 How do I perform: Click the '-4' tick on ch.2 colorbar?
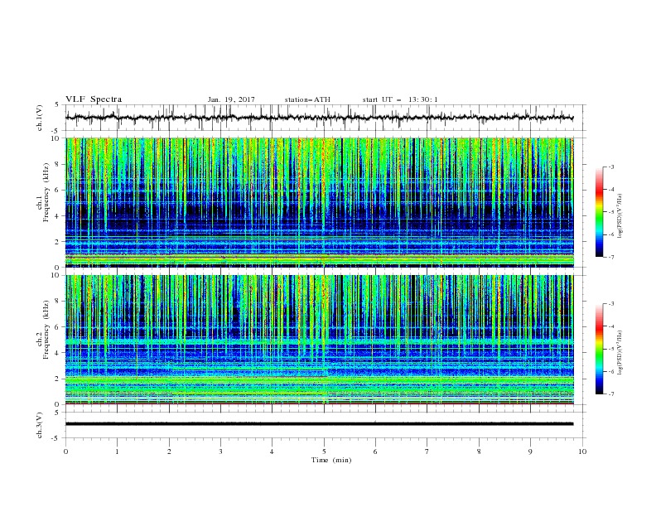click(610, 326)
